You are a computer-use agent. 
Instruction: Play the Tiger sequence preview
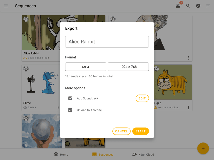point(156,69)
